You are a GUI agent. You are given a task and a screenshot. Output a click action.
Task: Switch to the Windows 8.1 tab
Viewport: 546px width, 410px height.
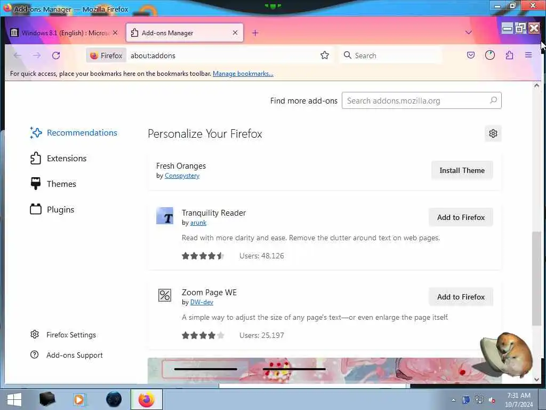click(65, 33)
